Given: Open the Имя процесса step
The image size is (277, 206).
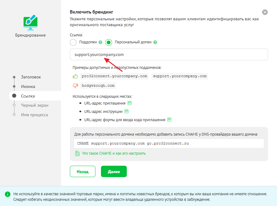Looking at the screenshot, I should tap(34, 115).
